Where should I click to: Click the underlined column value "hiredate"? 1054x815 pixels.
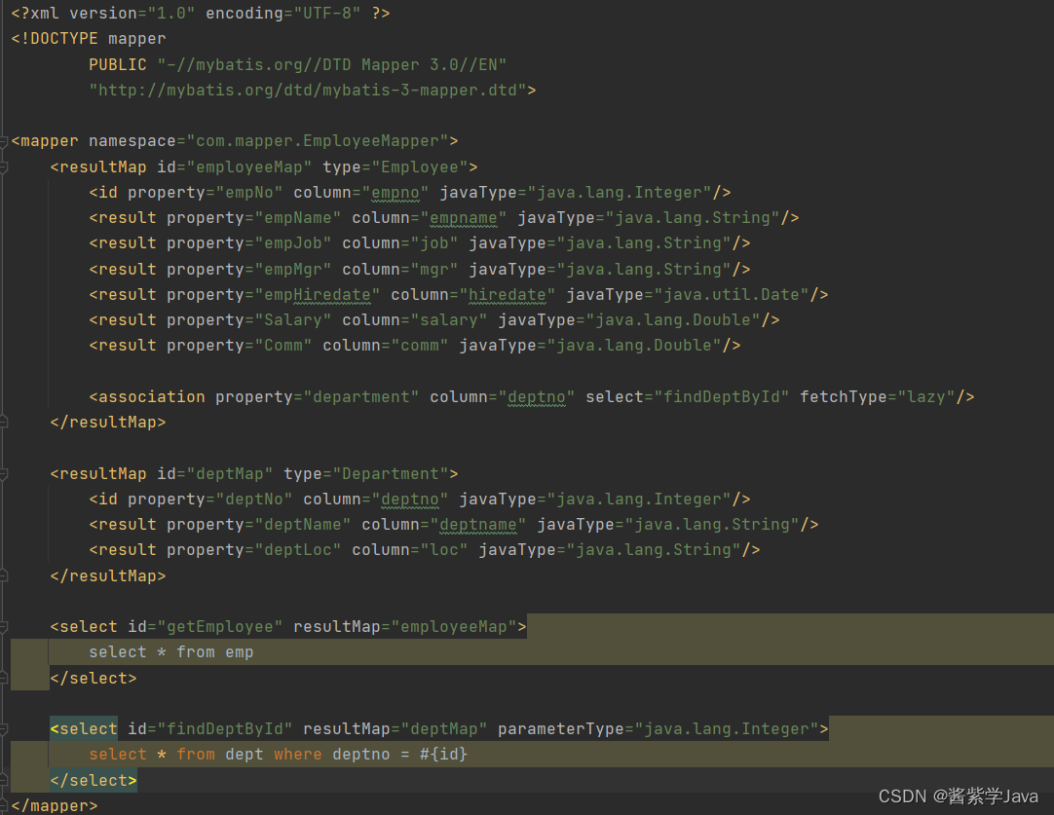pos(507,295)
